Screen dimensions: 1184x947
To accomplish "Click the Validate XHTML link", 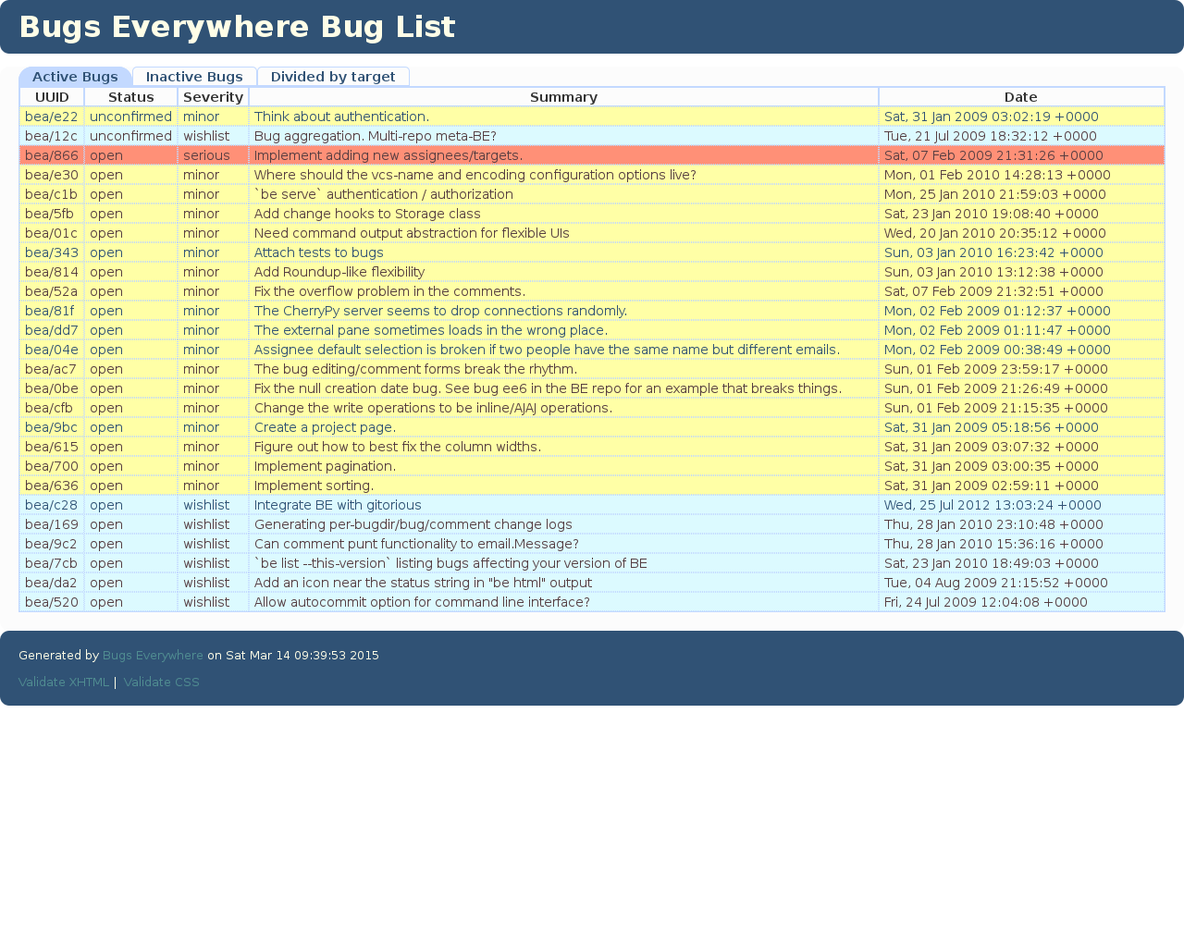I will (x=64, y=682).
